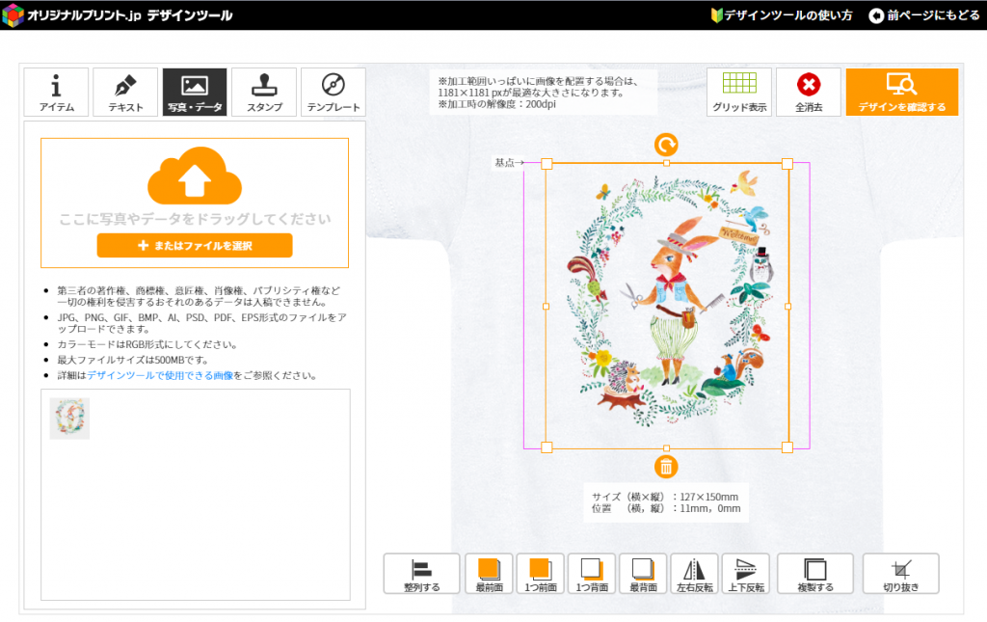Click the 全消去 clear all button
This screenshot has height=622, width=987.
click(809, 92)
